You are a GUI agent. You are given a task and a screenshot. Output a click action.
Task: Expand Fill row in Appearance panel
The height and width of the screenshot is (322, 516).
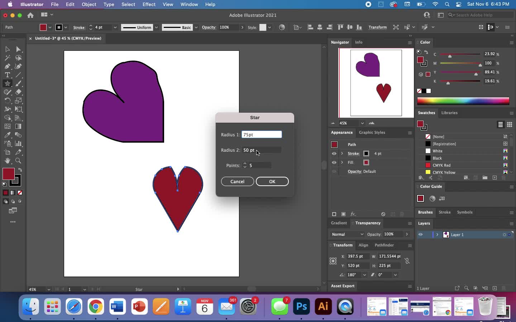(x=342, y=162)
